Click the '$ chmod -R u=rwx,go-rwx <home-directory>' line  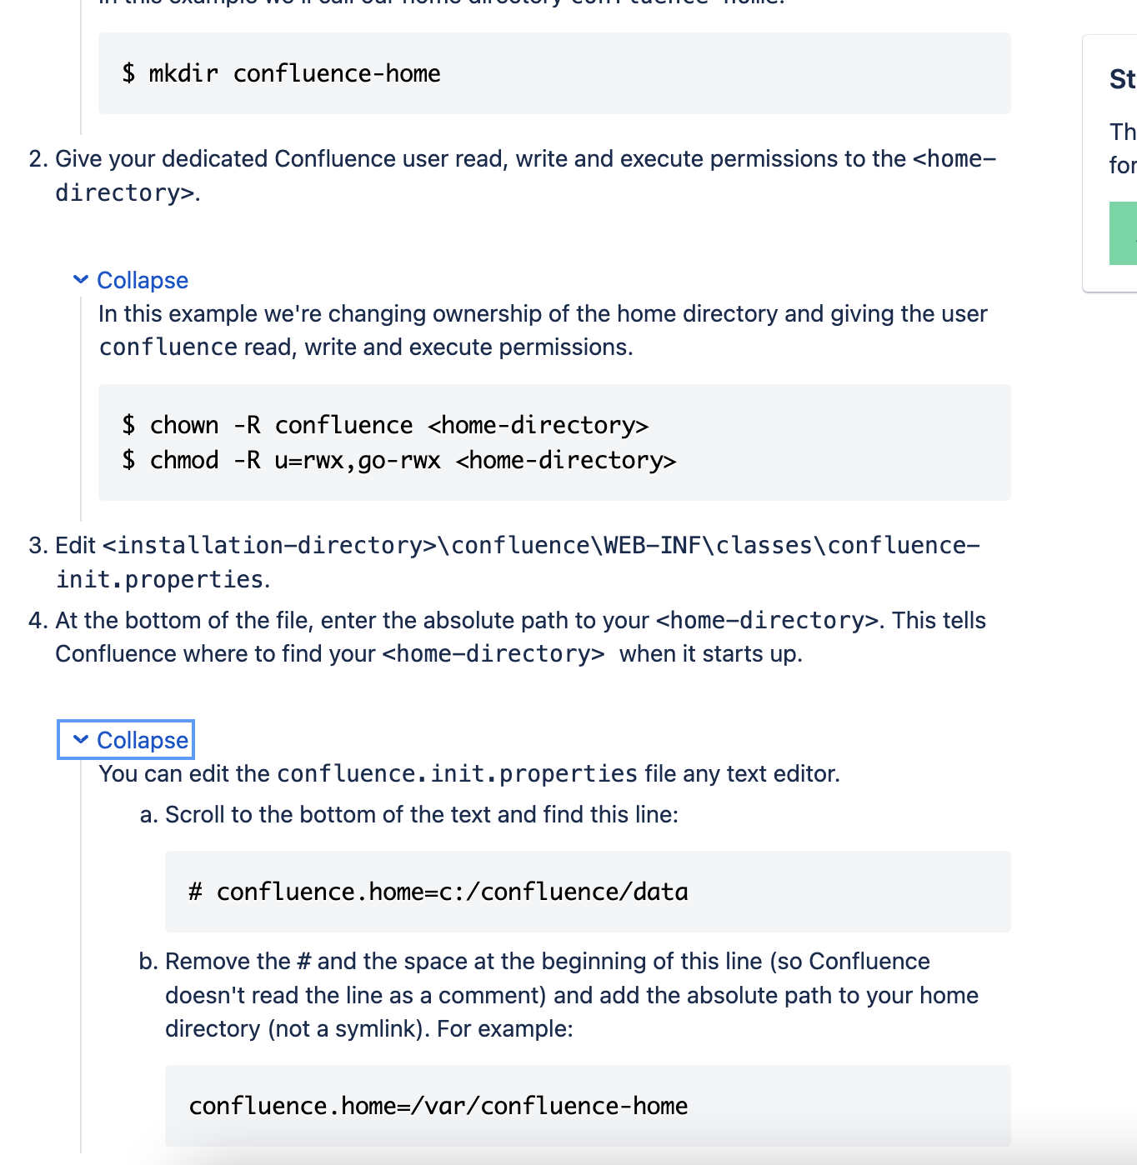pos(399,460)
